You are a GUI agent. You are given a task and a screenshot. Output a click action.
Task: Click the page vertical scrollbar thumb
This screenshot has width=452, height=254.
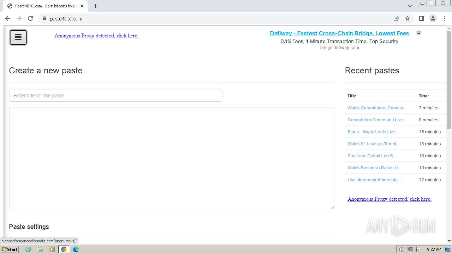click(x=449, y=79)
